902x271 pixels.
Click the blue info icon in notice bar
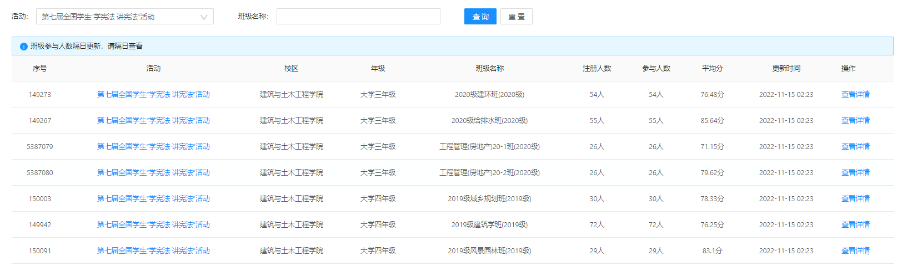[24, 47]
